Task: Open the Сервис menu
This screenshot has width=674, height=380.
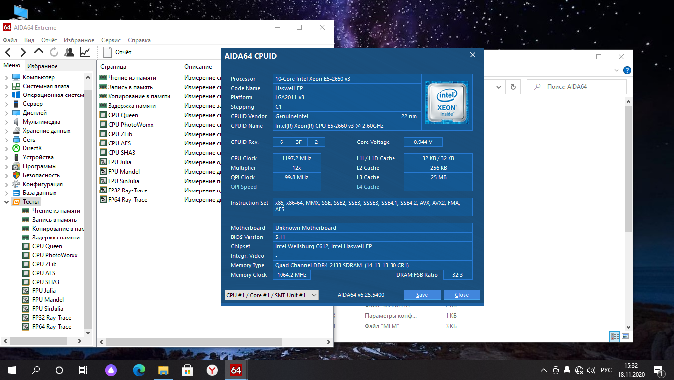Action: (x=111, y=40)
